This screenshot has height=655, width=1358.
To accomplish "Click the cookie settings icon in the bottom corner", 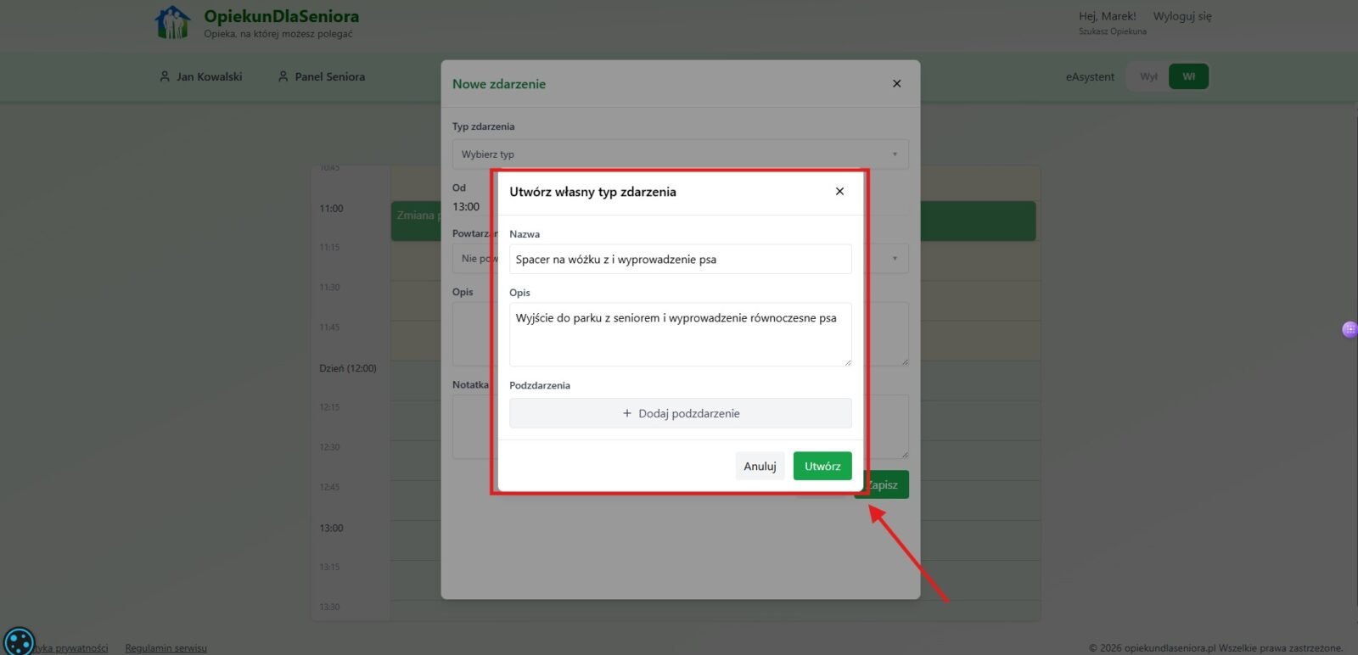I will click(x=19, y=641).
